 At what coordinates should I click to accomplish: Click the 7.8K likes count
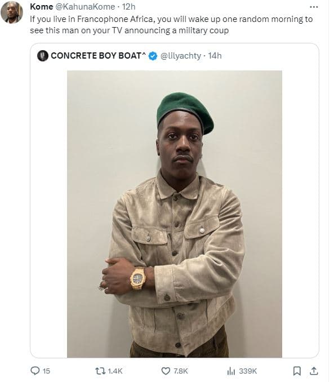point(181,371)
